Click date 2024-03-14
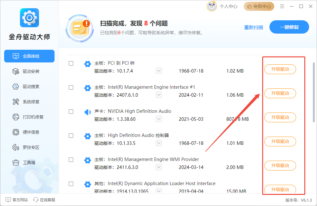This screenshot has height=206, width=317. pos(191,167)
